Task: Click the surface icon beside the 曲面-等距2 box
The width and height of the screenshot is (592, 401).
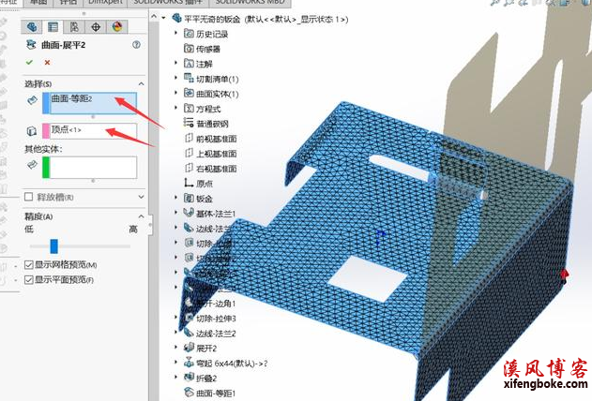Action: click(x=33, y=100)
